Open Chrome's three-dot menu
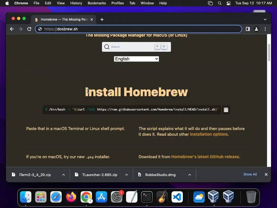 [x=265, y=29]
